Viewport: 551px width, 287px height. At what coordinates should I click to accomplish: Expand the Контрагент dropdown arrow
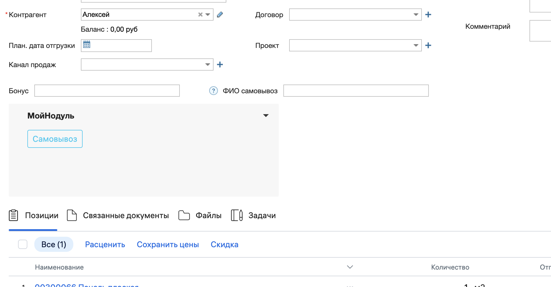coord(208,15)
